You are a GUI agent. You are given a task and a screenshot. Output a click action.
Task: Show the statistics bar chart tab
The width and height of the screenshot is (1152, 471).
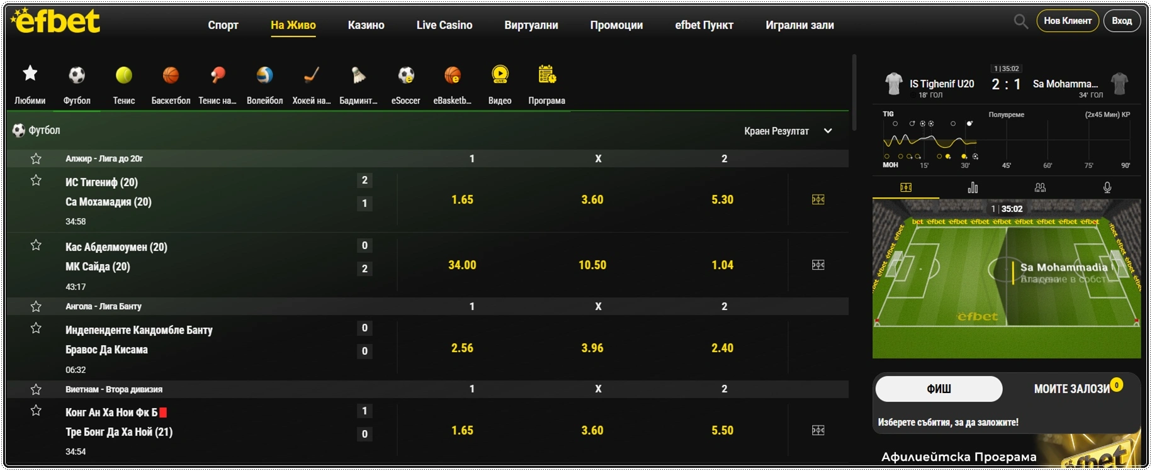point(973,187)
